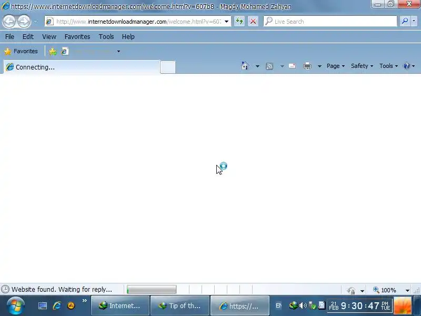Click the magnifier document tray icon
The width and height of the screenshot is (421, 316).
[x=322, y=305]
